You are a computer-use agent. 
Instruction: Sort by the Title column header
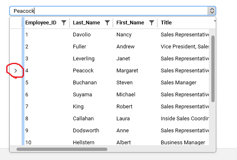(x=166, y=23)
